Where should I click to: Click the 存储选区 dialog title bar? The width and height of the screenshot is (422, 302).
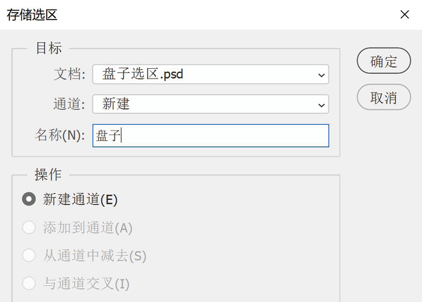pyautogui.click(x=199, y=15)
